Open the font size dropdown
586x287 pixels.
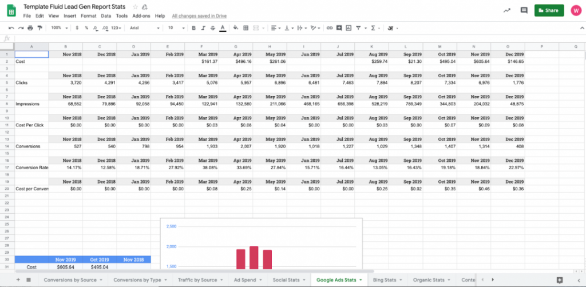(173, 27)
